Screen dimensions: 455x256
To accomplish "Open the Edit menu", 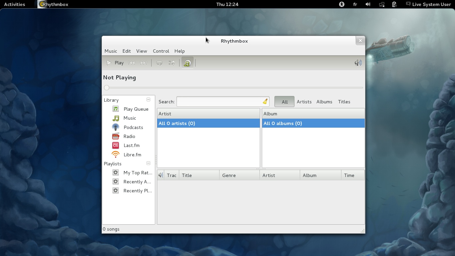I will click(127, 51).
